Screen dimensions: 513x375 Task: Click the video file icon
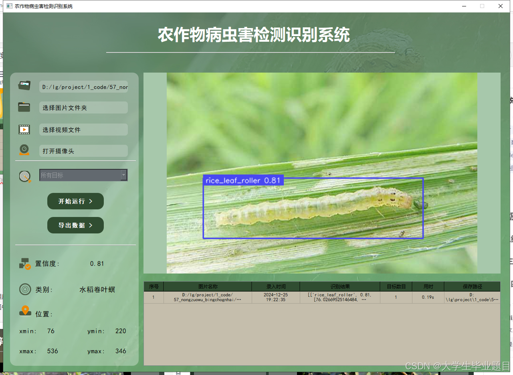point(24,130)
